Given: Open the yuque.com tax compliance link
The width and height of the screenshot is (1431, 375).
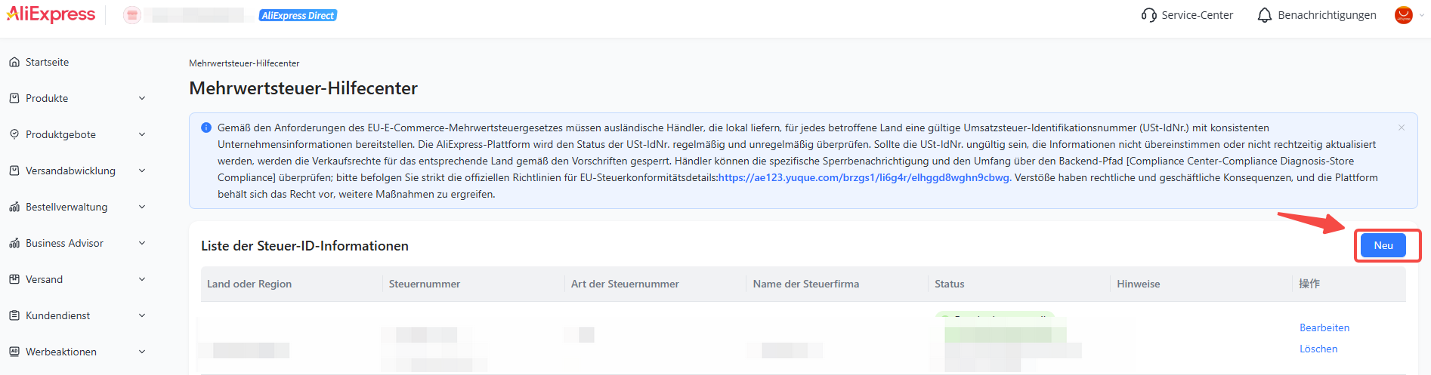Looking at the screenshot, I should tap(864, 177).
